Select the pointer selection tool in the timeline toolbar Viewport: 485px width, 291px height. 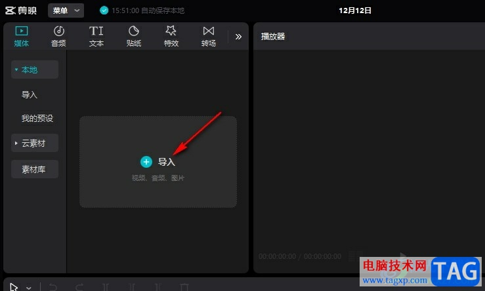(x=14, y=287)
